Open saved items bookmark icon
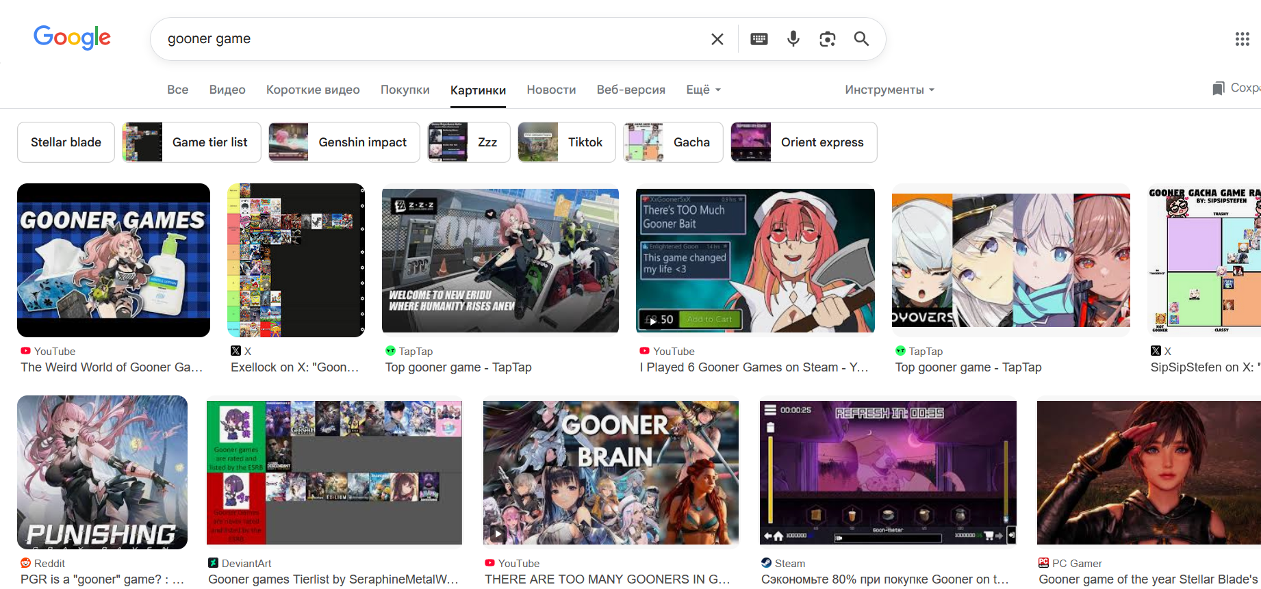The image size is (1261, 589). pyautogui.click(x=1219, y=88)
